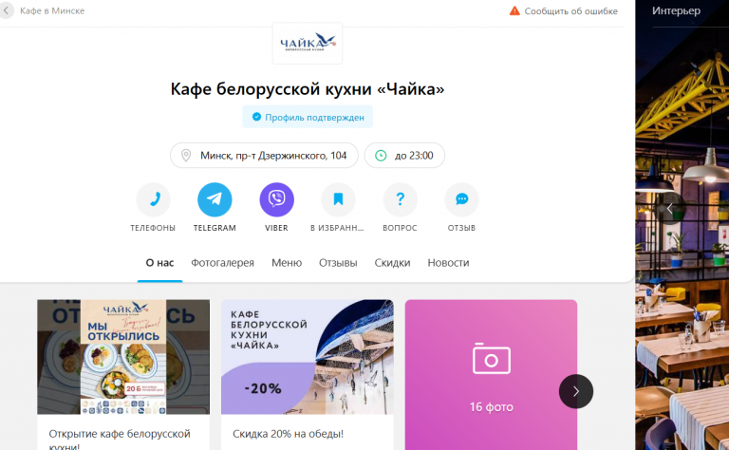The height and width of the screenshot is (450, 729).
Task: Click the ОТЗЫВ label
Action: tap(461, 228)
